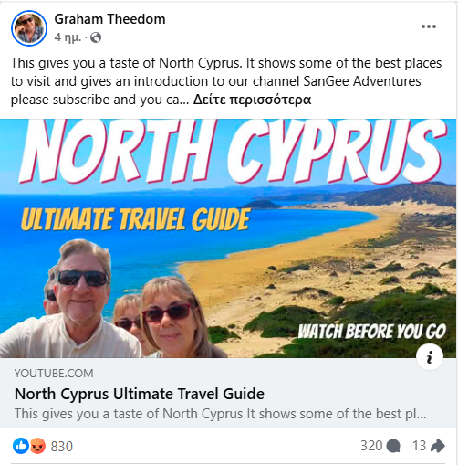Open the link info 'i' icon
The image size is (458, 465).
point(430,357)
